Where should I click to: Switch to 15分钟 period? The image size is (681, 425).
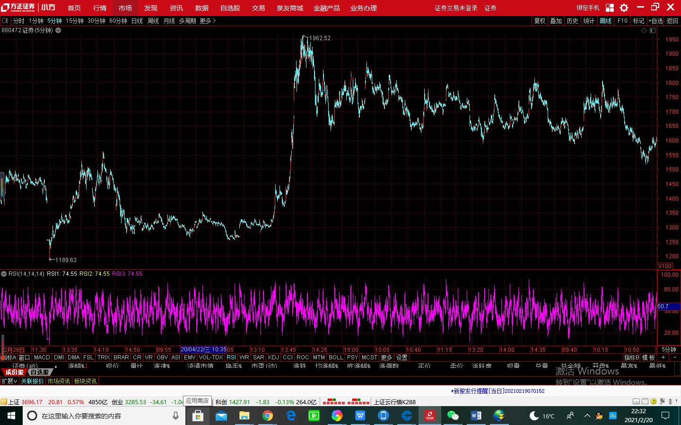pos(75,21)
